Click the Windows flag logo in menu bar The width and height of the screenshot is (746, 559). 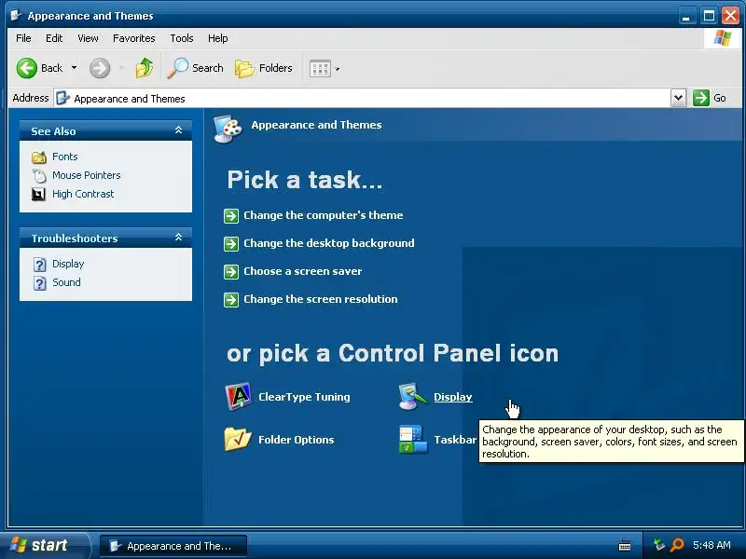[x=722, y=38]
